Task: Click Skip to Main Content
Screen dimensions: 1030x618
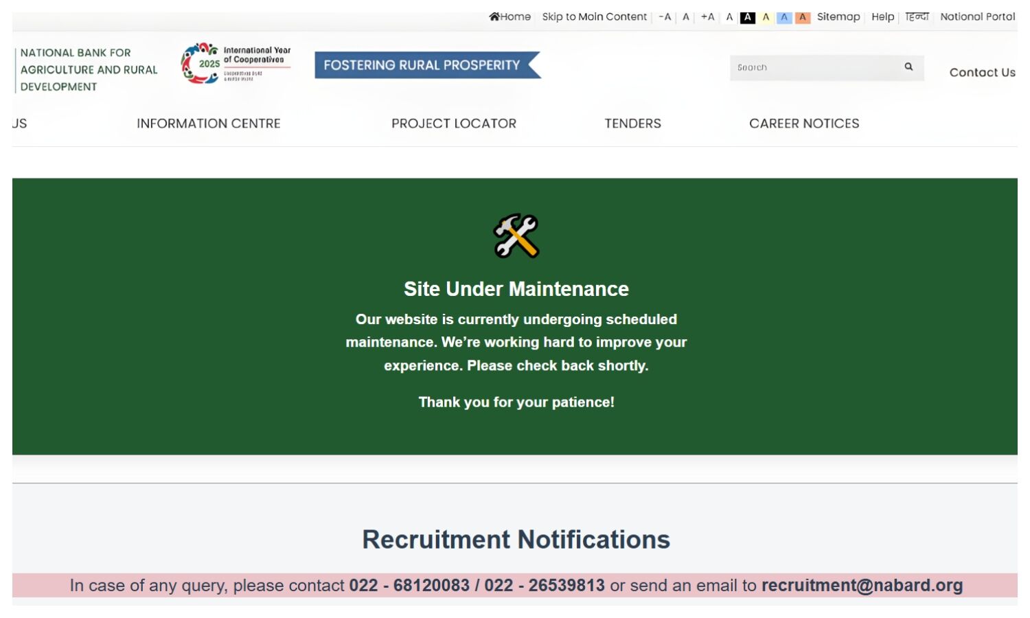Action: pyautogui.click(x=594, y=16)
